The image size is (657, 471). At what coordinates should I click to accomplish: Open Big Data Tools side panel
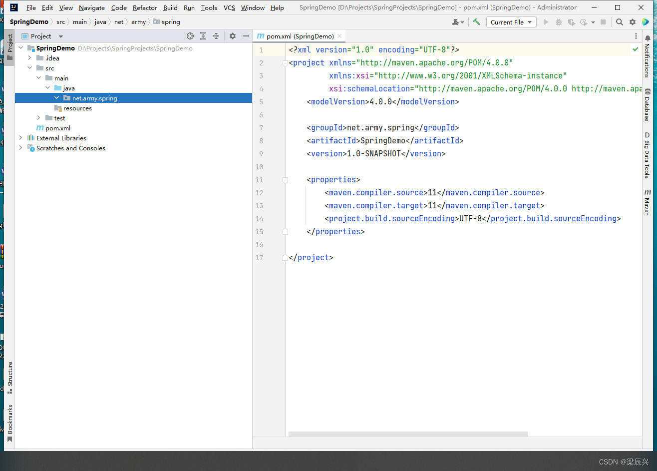click(x=647, y=155)
